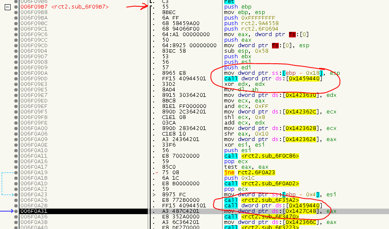Click memory reference 0x1427C48

pos(301,211)
